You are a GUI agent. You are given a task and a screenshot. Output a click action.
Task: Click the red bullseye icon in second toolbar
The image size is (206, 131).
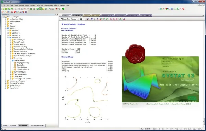(x=15, y=12)
